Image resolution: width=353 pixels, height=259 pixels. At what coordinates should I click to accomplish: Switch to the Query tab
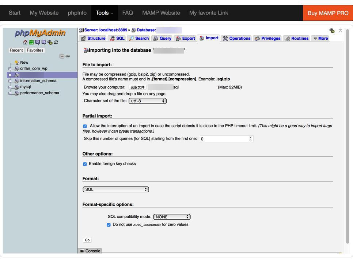coord(162,38)
